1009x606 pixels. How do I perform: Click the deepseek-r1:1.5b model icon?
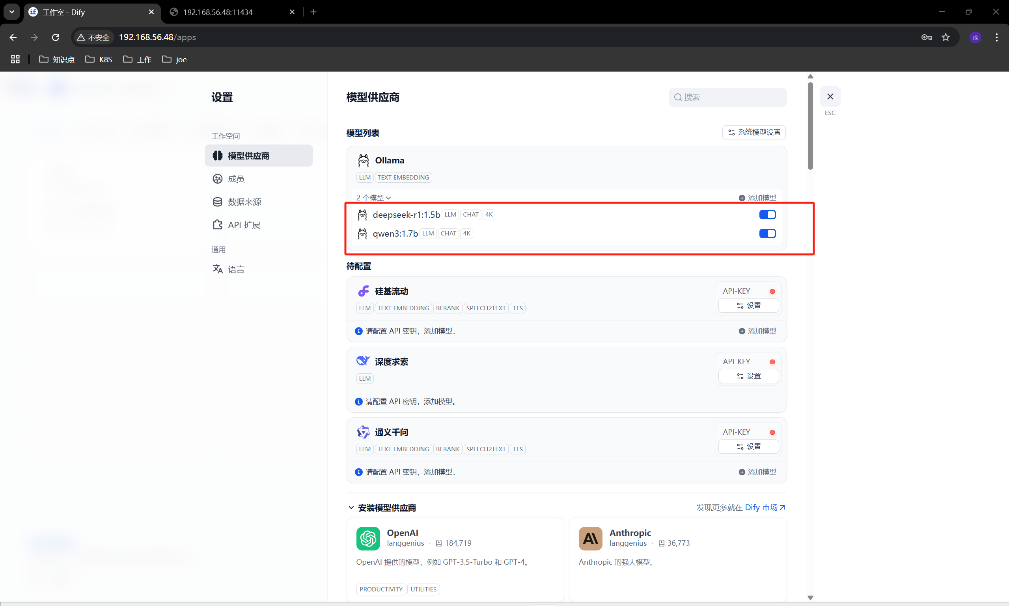[362, 214]
